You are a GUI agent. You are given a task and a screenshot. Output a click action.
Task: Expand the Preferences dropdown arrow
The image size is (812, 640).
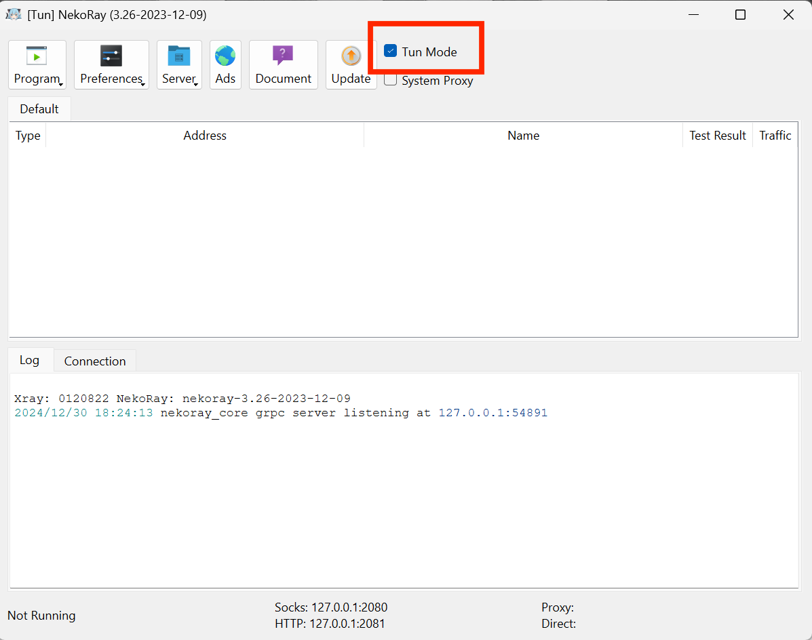[x=143, y=84]
